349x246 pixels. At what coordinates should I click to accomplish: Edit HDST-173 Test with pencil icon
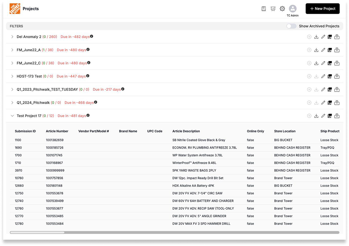tap(323, 76)
